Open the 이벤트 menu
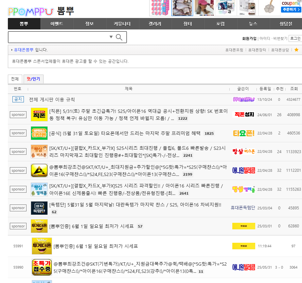Viewport: 302px width, 283px height. [57, 24]
